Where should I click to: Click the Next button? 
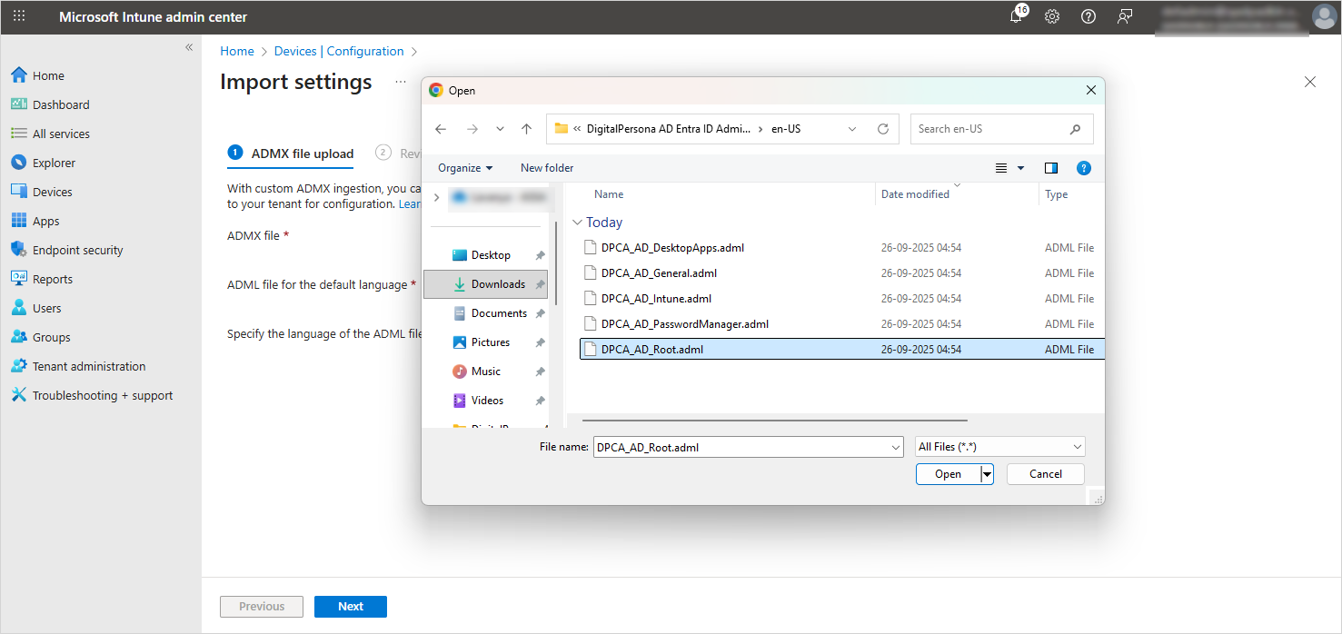(350, 606)
